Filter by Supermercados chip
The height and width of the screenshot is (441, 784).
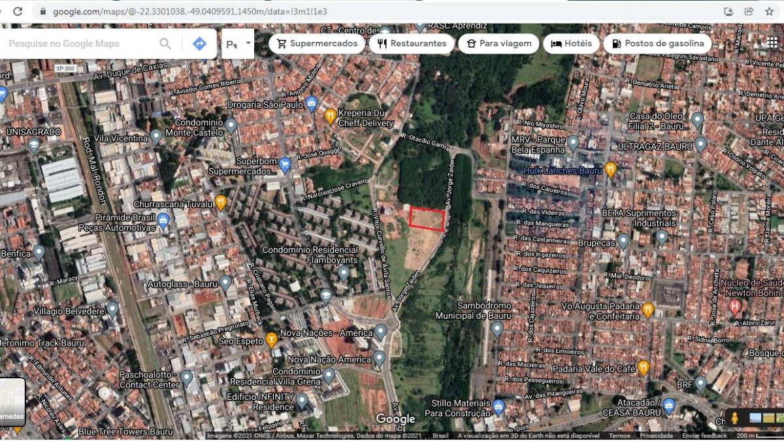coord(318,43)
